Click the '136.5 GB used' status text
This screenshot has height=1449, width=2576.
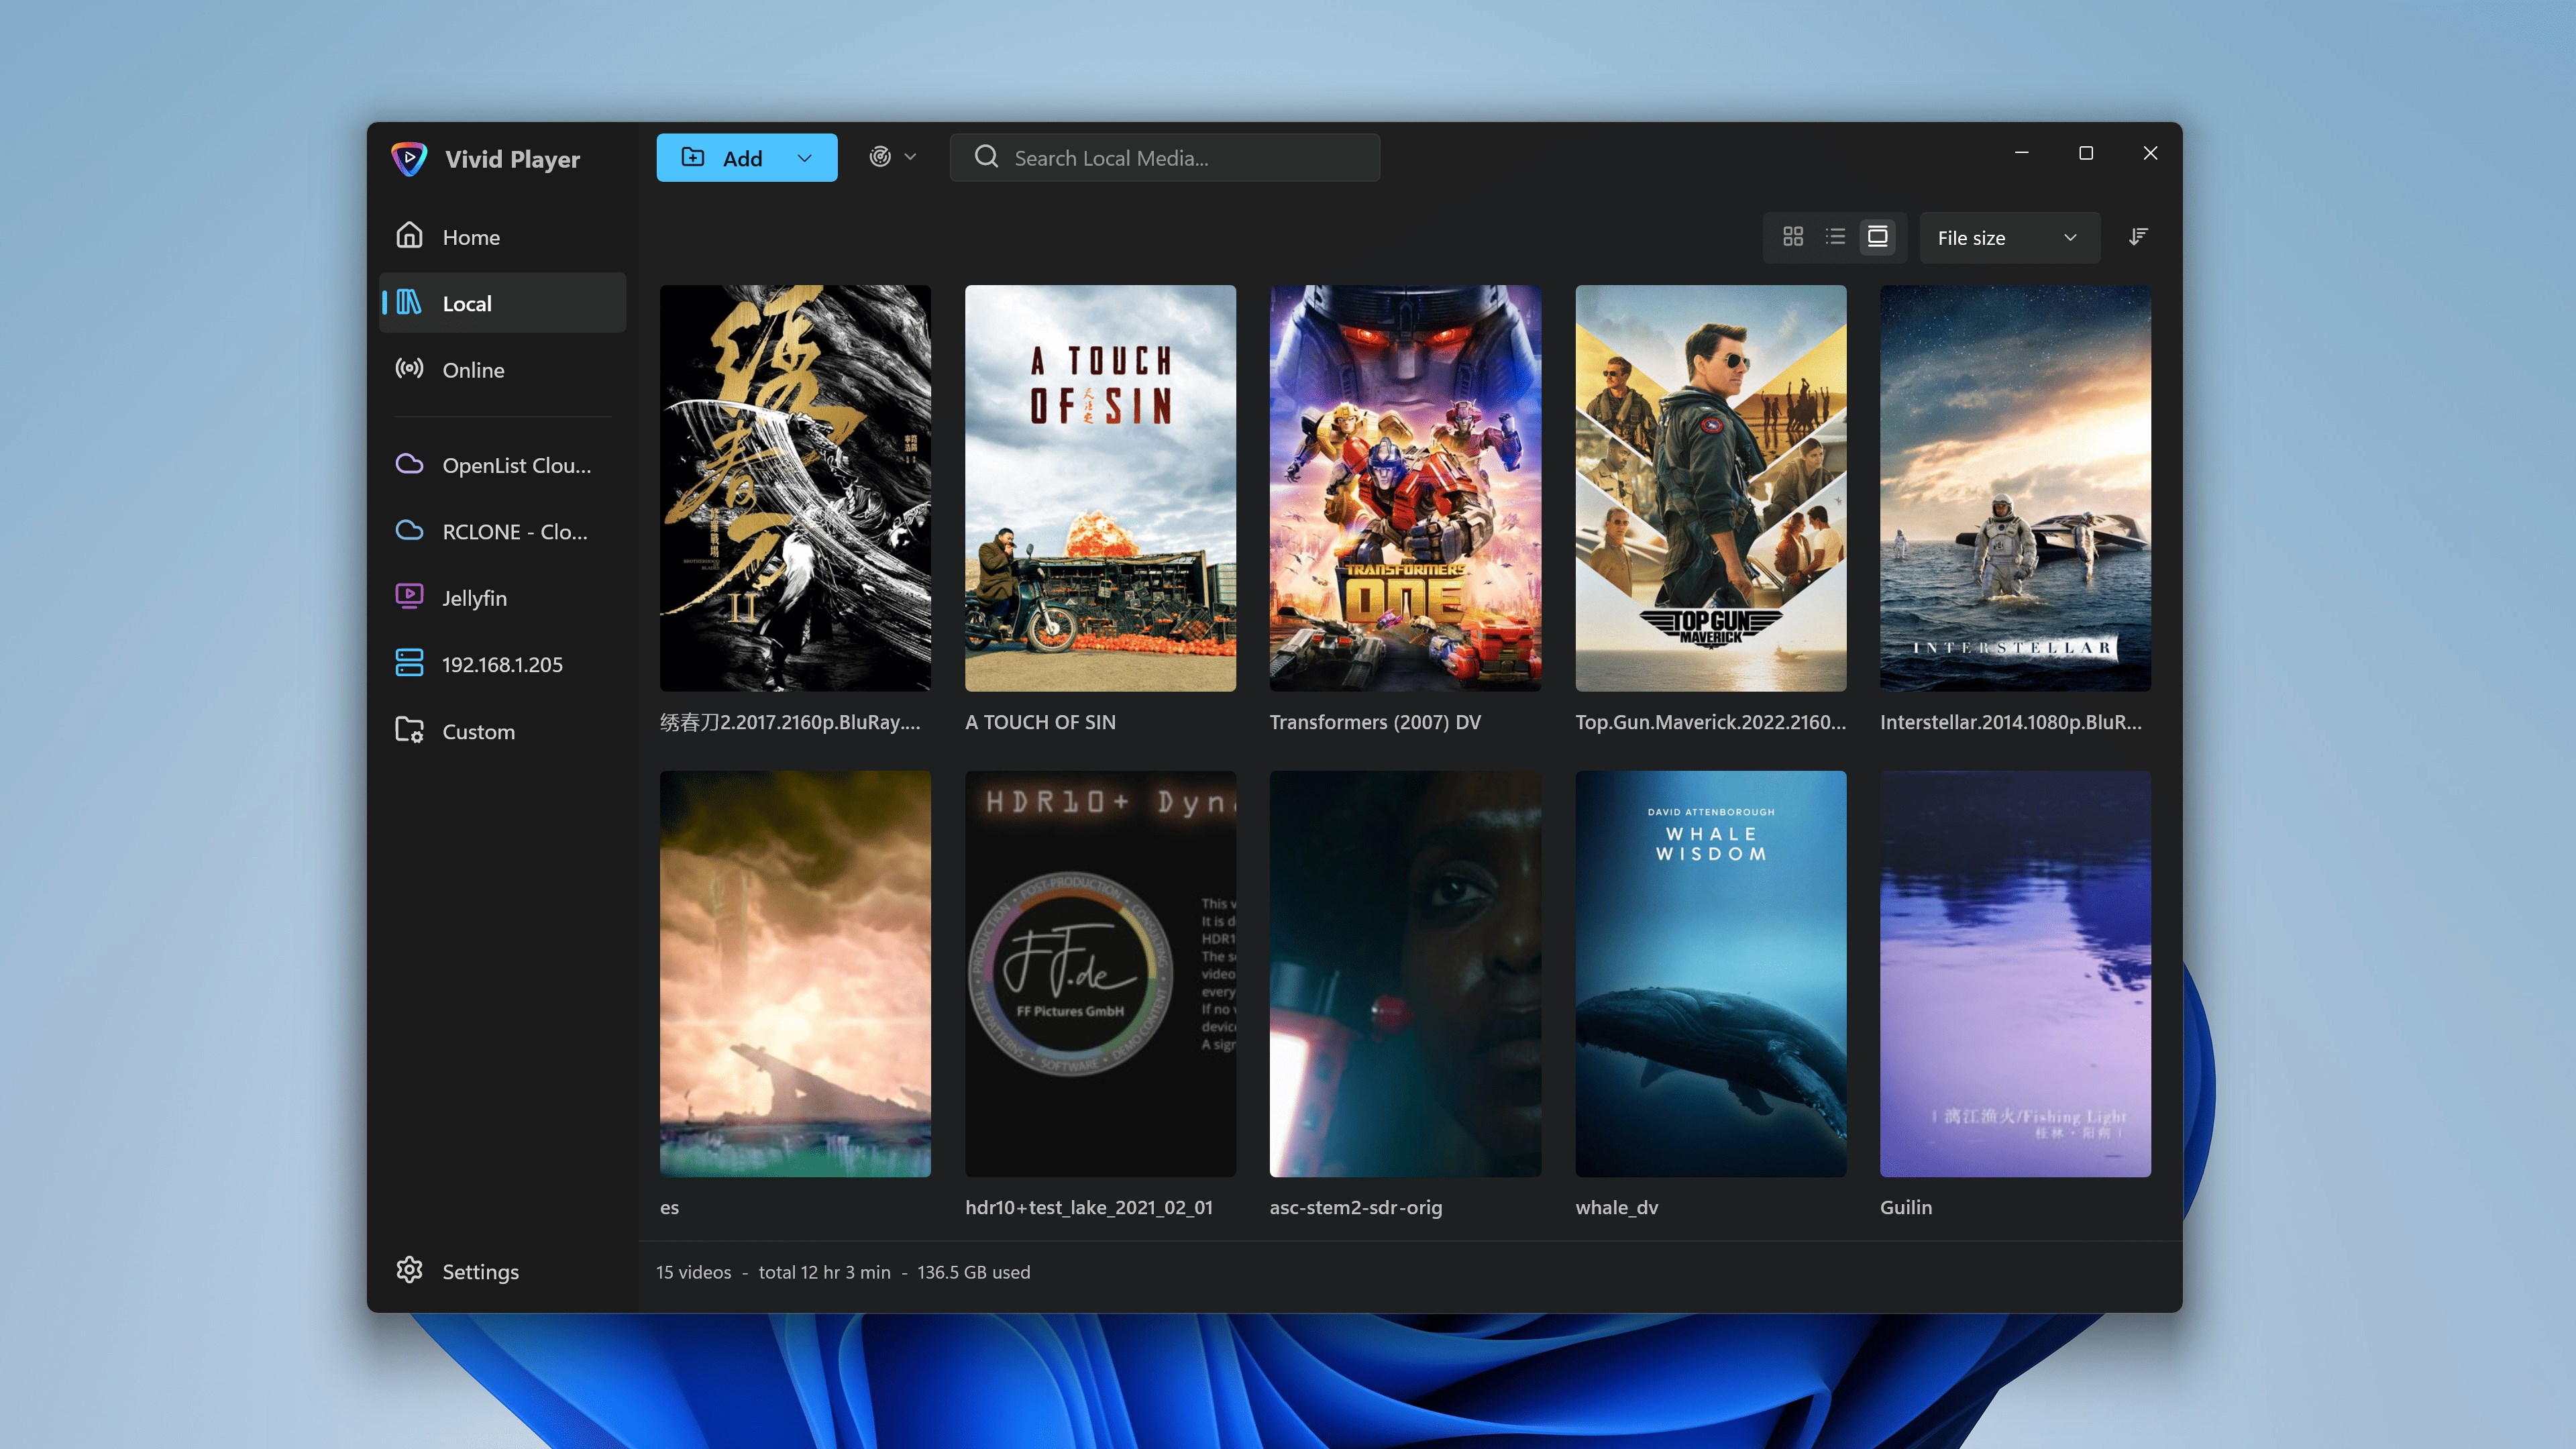[974, 1272]
